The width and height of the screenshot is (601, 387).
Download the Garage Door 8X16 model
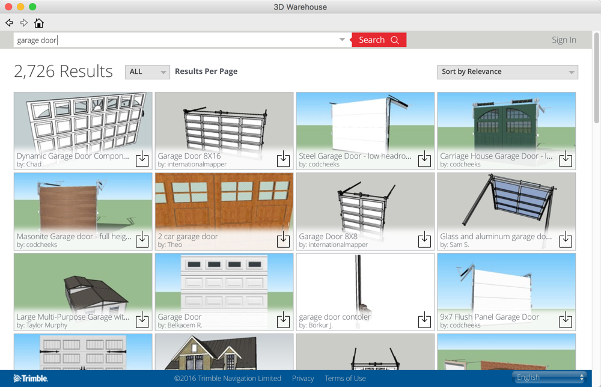click(x=283, y=159)
